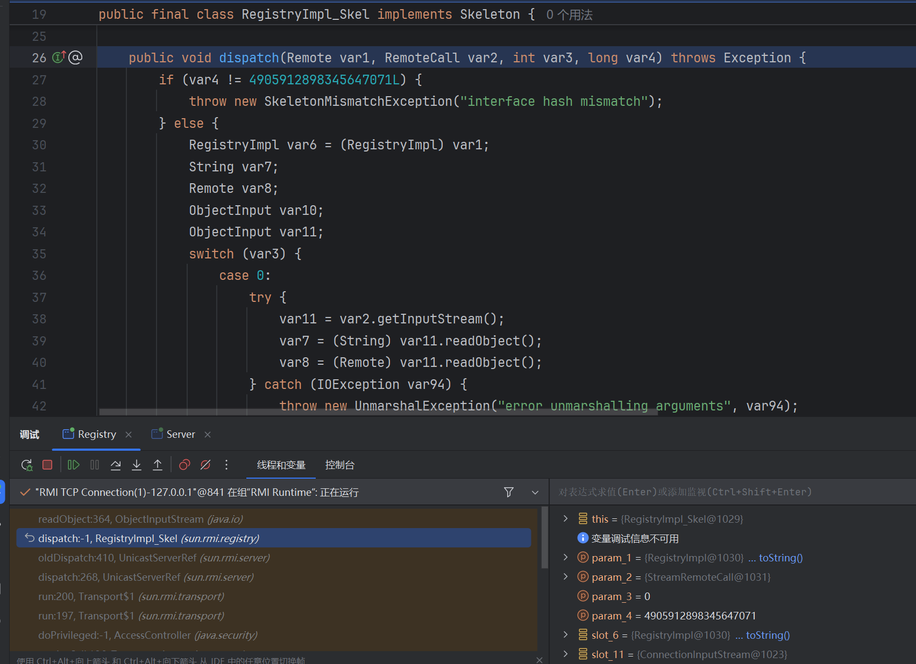Select oldDispatch:410 UnicastServerRef stack frame
916x664 pixels.
(154, 558)
